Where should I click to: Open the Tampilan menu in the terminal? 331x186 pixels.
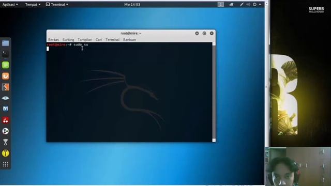(85, 40)
